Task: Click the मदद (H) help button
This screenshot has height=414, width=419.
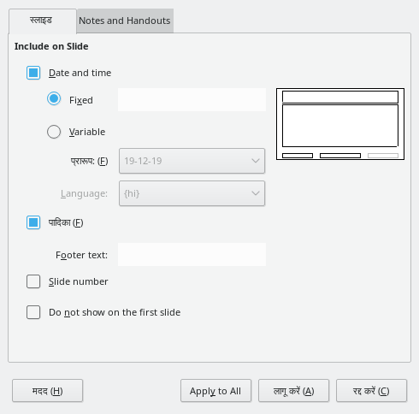Action: point(48,391)
